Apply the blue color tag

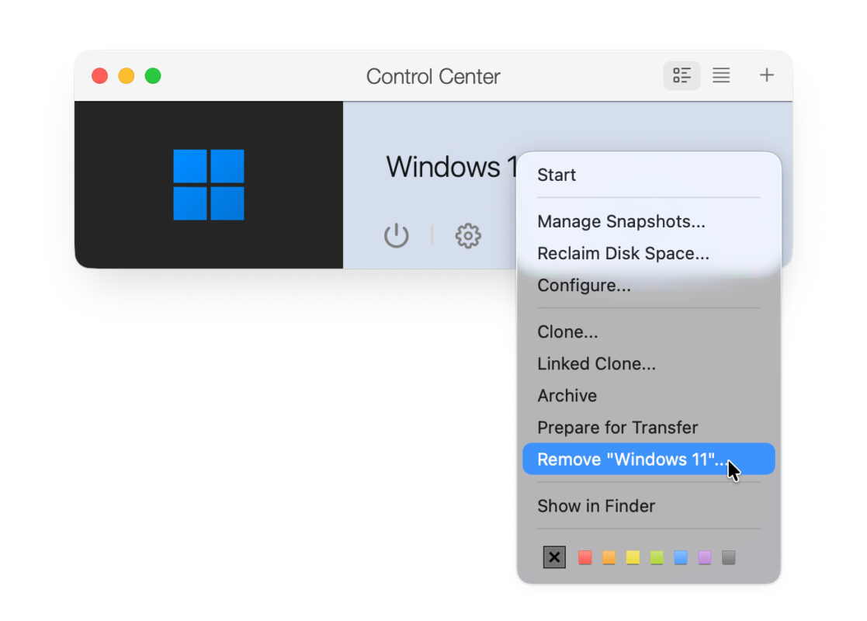[x=681, y=557]
